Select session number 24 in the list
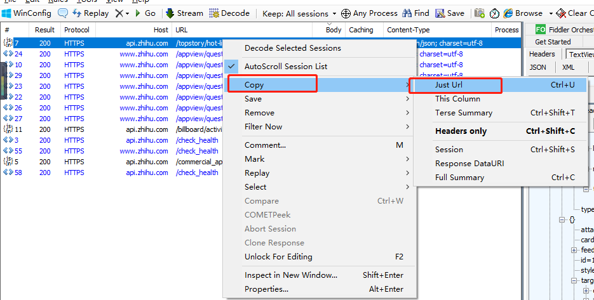The width and height of the screenshot is (594, 300). (x=18, y=54)
